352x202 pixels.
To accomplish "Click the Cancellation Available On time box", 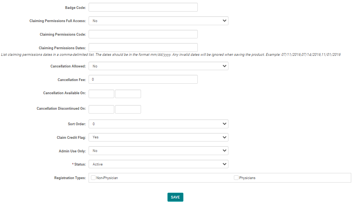I will click(x=128, y=94).
